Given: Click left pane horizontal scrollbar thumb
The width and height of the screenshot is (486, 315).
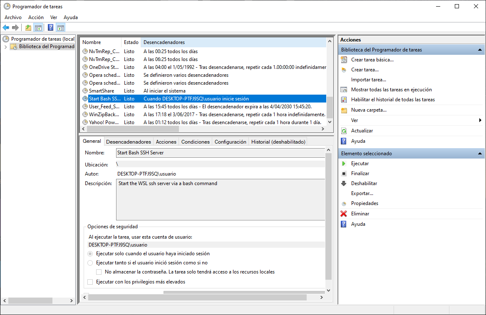Looking at the screenshot, I should 30,300.
